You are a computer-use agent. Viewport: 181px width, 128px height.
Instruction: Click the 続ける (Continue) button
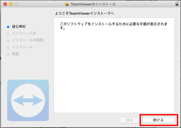point(158,120)
